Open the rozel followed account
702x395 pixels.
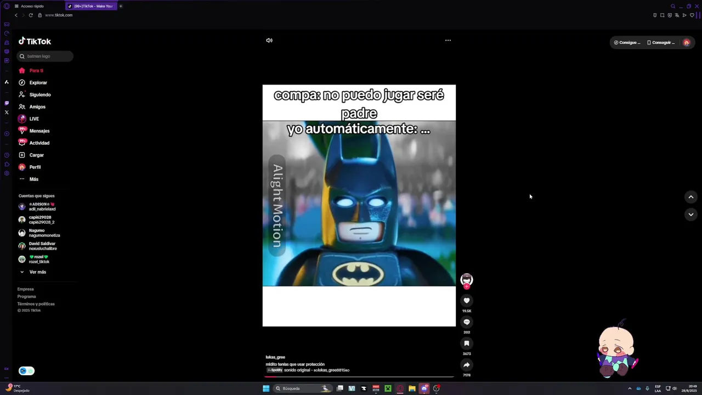(39, 259)
